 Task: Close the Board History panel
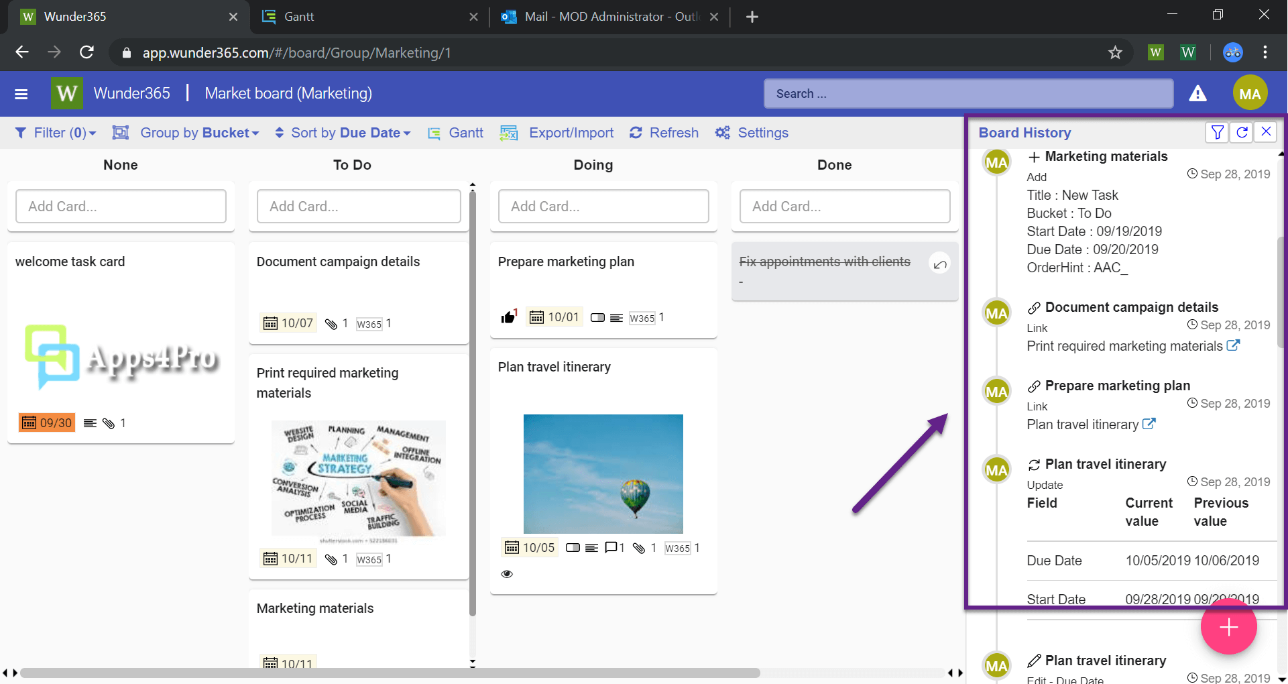click(1266, 132)
